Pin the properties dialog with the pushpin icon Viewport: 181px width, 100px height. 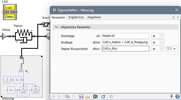click(x=172, y=96)
